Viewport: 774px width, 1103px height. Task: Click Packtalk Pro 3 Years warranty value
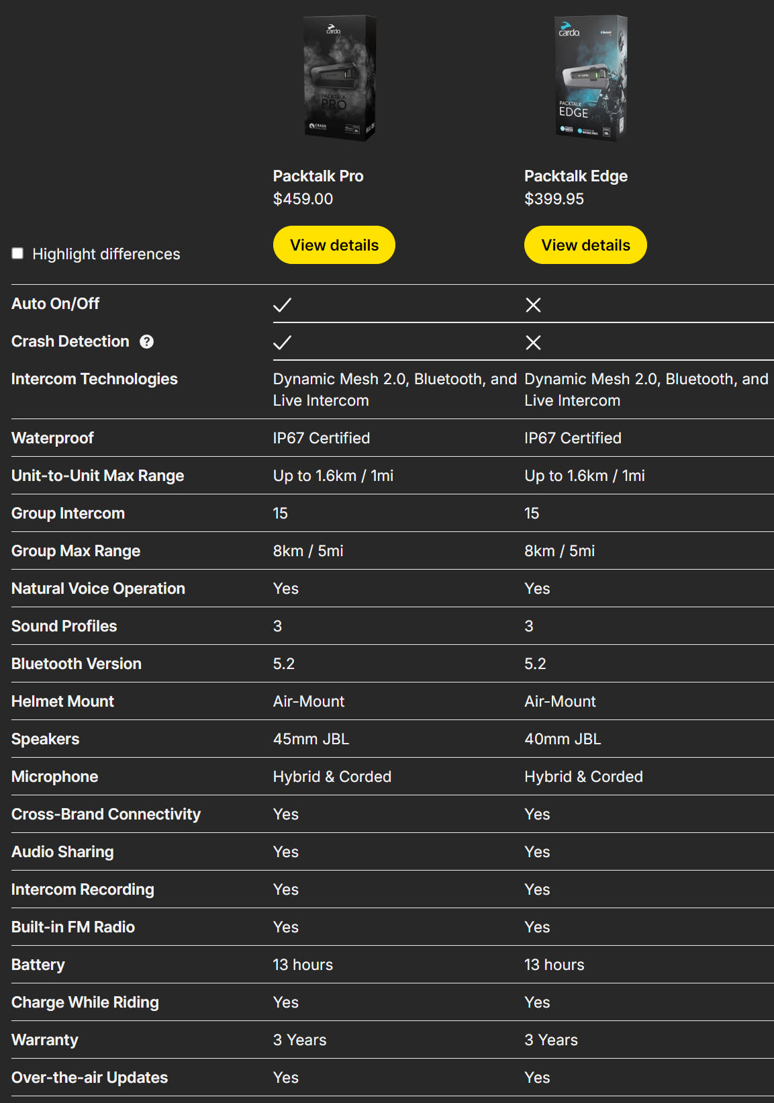tap(299, 1040)
